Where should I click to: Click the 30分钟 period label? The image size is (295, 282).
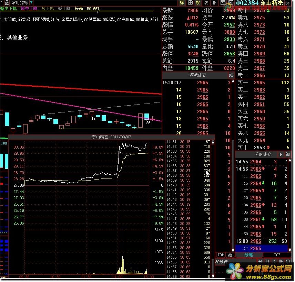pyautogui.click(x=222, y=261)
